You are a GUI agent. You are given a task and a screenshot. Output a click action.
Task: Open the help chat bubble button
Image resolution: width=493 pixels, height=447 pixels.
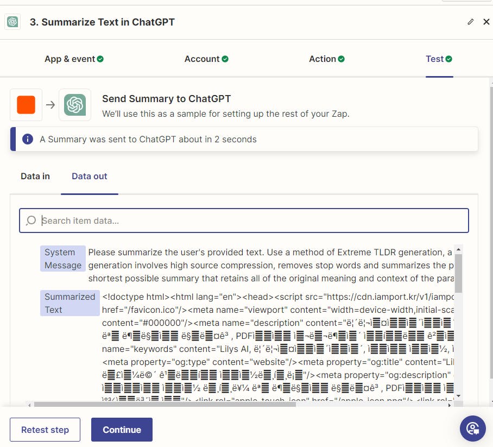click(472, 429)
